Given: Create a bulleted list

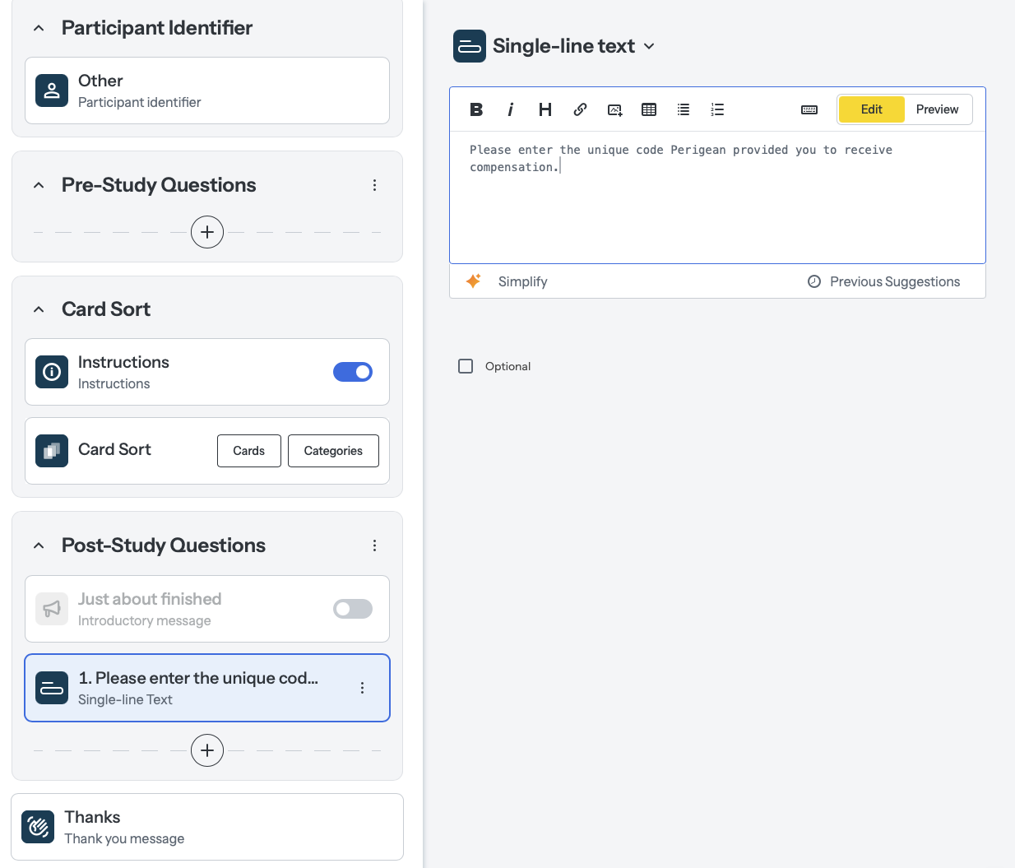Looking at the screenshot, I should [684, 109].
